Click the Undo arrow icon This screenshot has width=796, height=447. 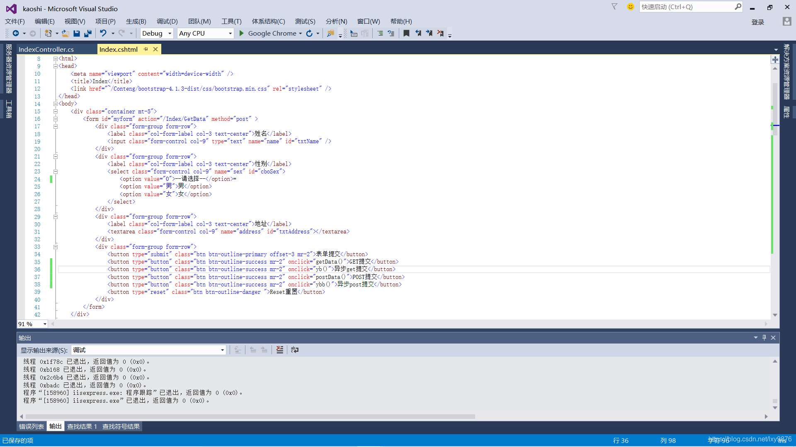pyautogui.click(x=103, y=34)
